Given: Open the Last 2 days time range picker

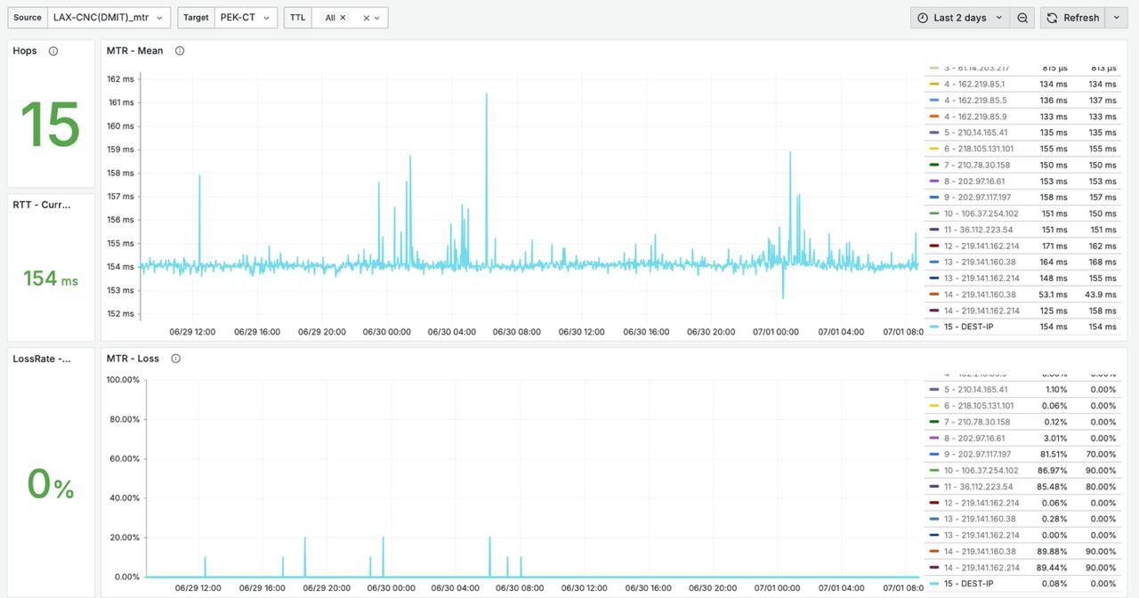Looking at the screenshot, I should click(960, 18).
